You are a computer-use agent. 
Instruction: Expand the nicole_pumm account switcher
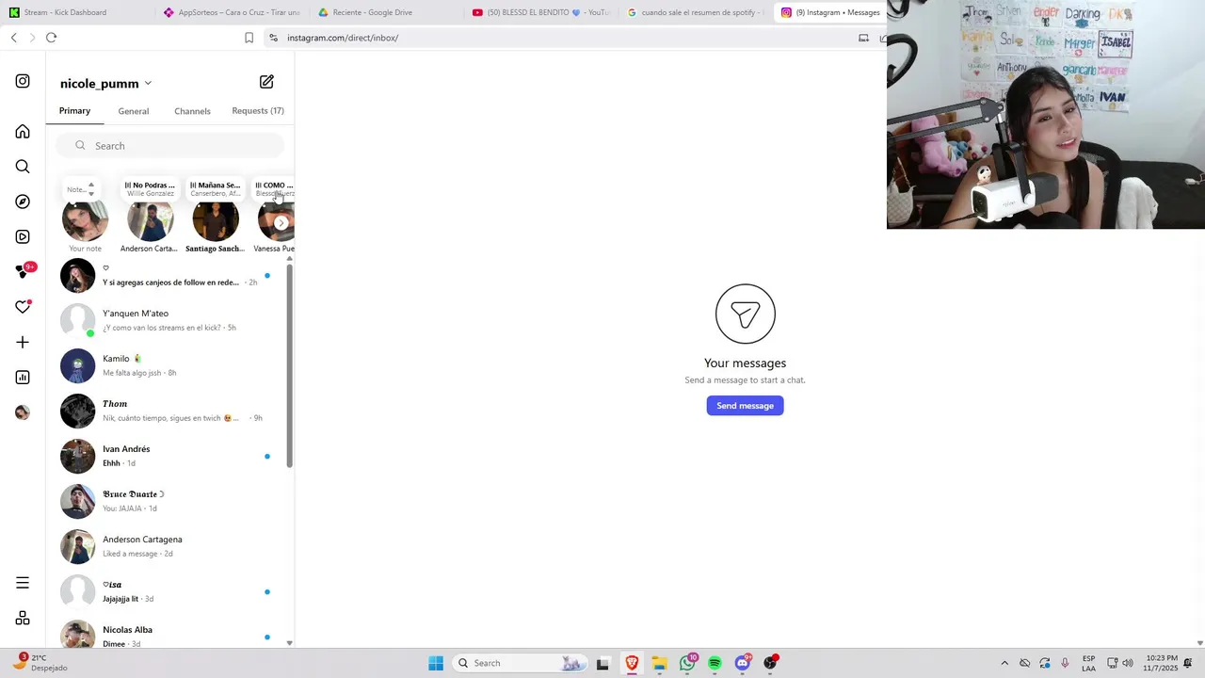105,84
